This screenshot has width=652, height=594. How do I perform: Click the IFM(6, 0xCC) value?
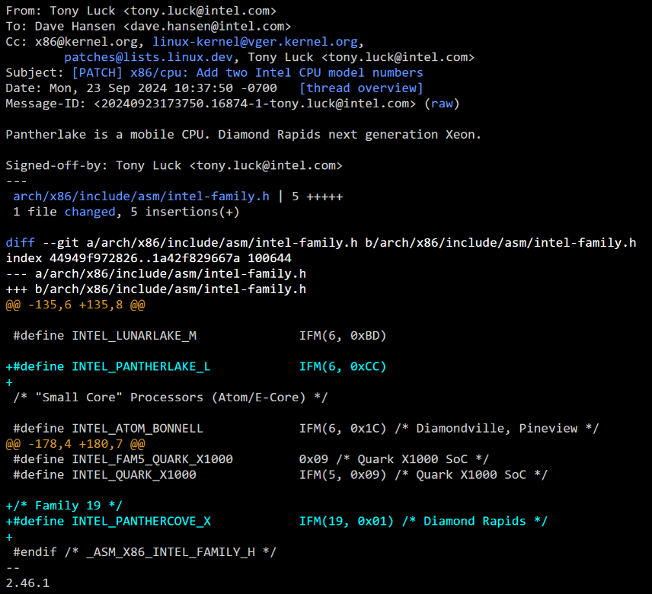point(343,366)
